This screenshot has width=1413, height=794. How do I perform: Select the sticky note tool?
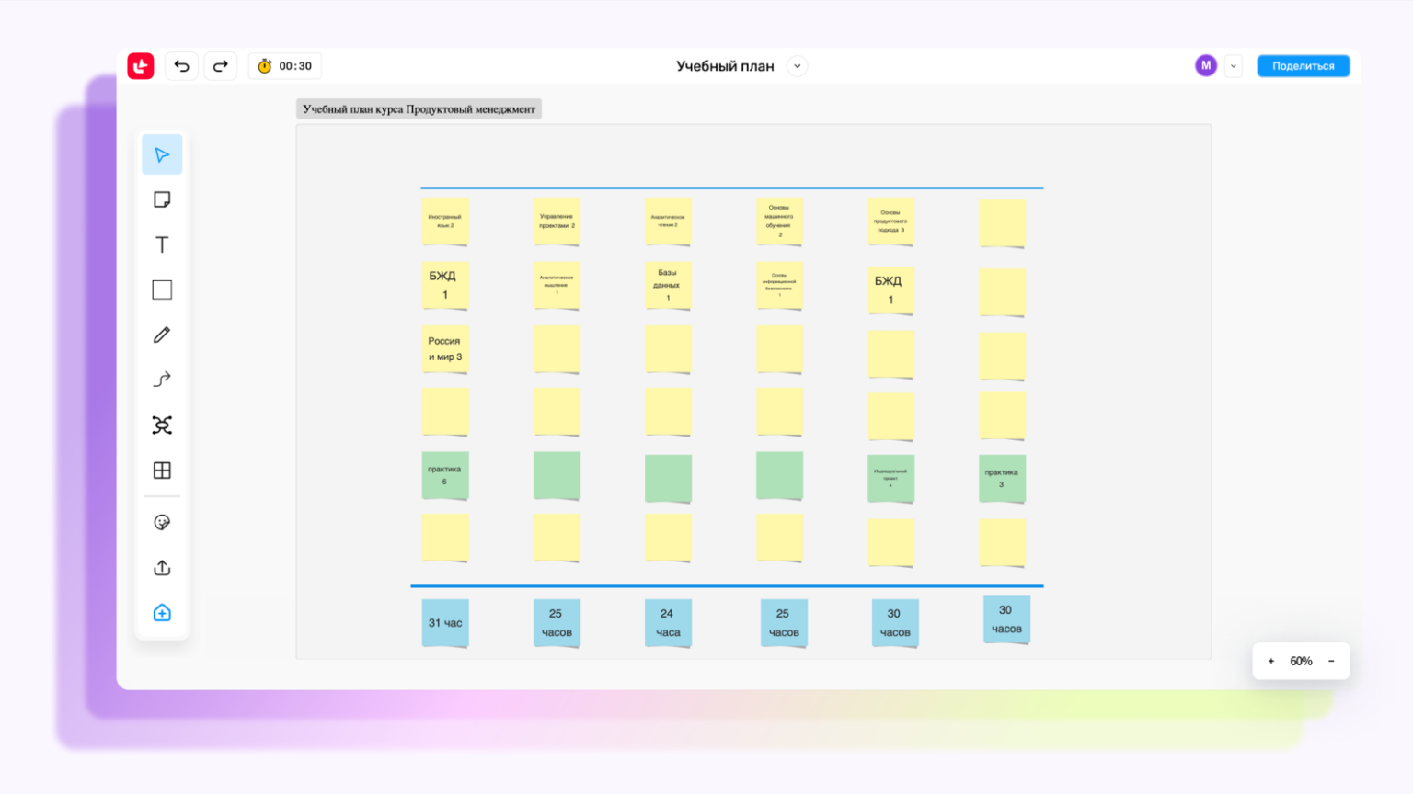click(162, 199)
